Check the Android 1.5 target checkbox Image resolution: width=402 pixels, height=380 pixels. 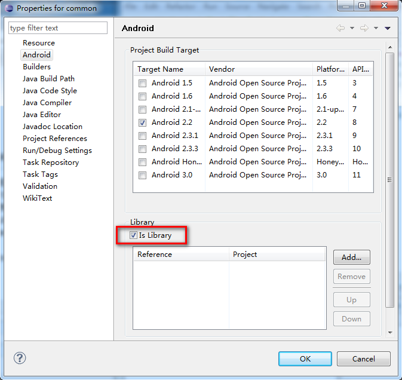(142, 83)
